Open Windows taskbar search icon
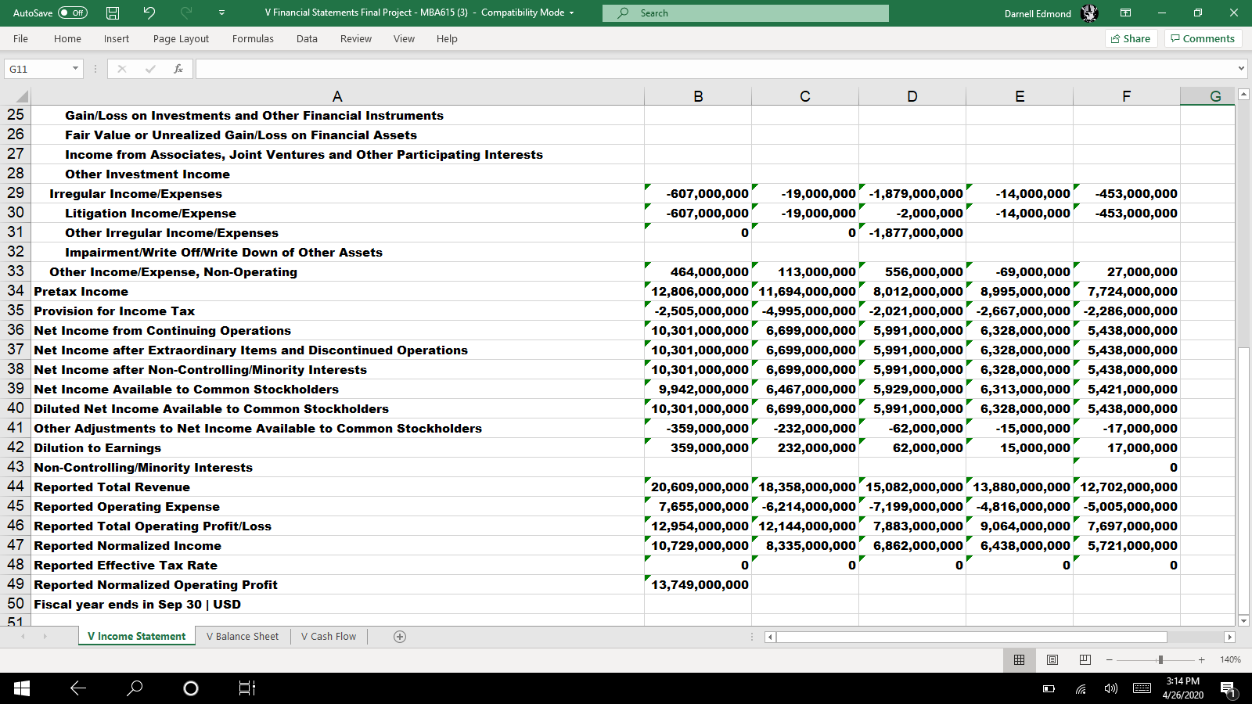1252x704 pixels. coord(135,688)
